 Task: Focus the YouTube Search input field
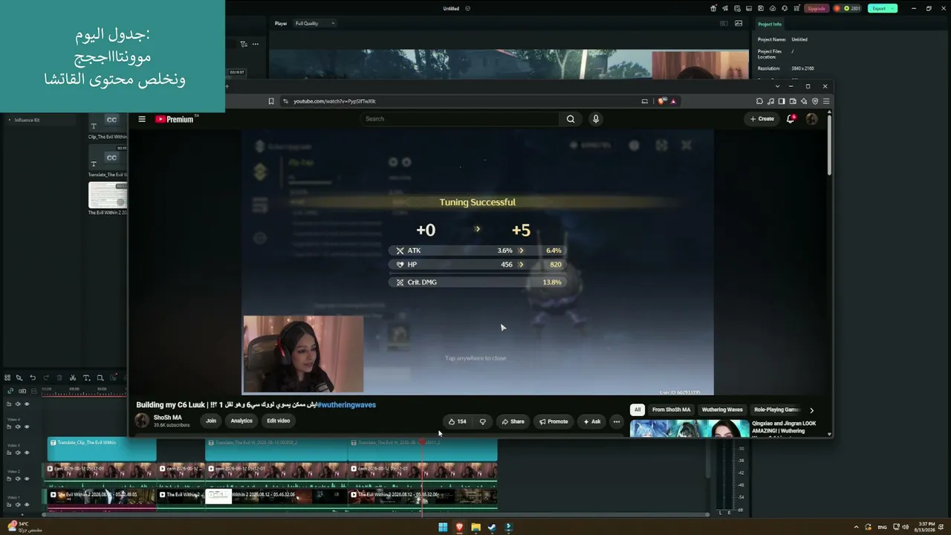coord(461,119)
